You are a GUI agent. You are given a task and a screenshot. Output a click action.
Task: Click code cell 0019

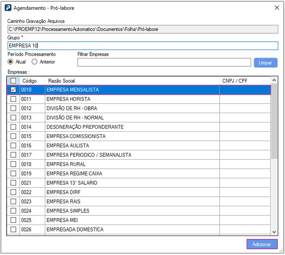tap(32, 174)
